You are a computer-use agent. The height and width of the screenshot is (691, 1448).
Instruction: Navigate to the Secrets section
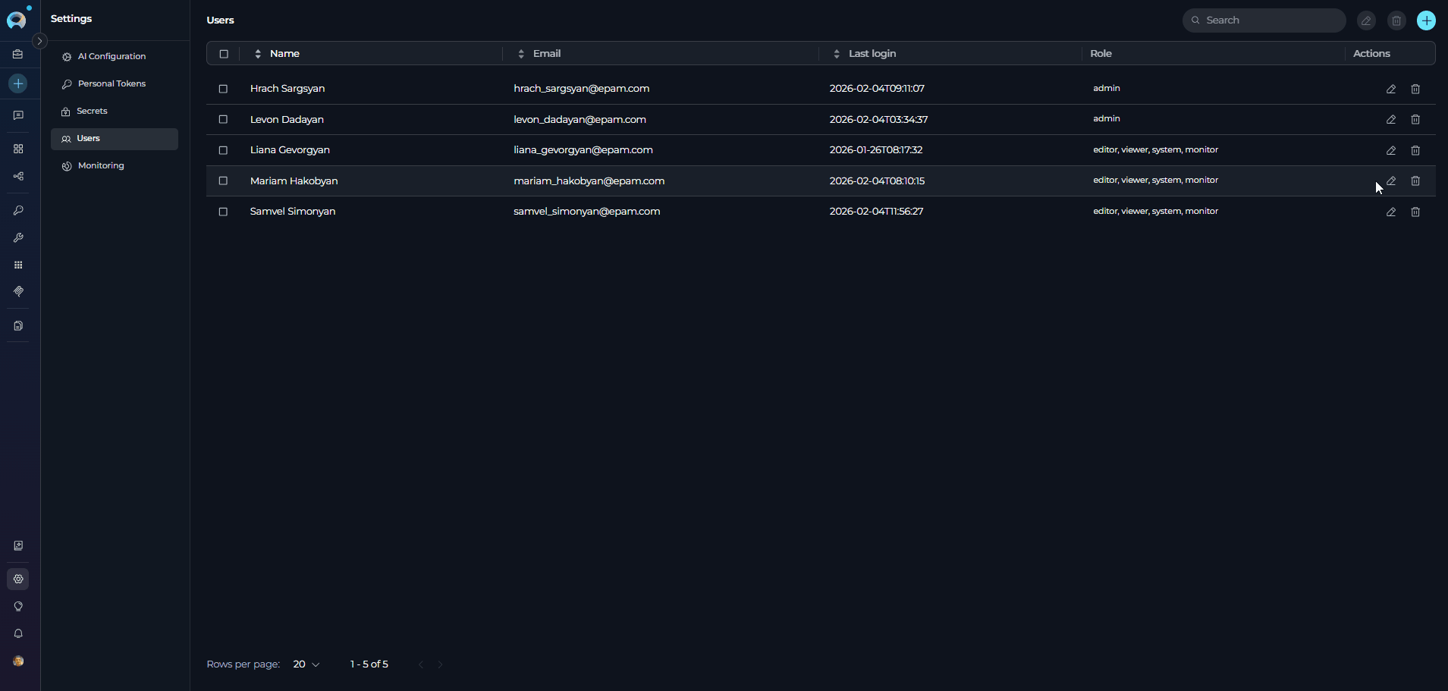[x=92, y=112]
